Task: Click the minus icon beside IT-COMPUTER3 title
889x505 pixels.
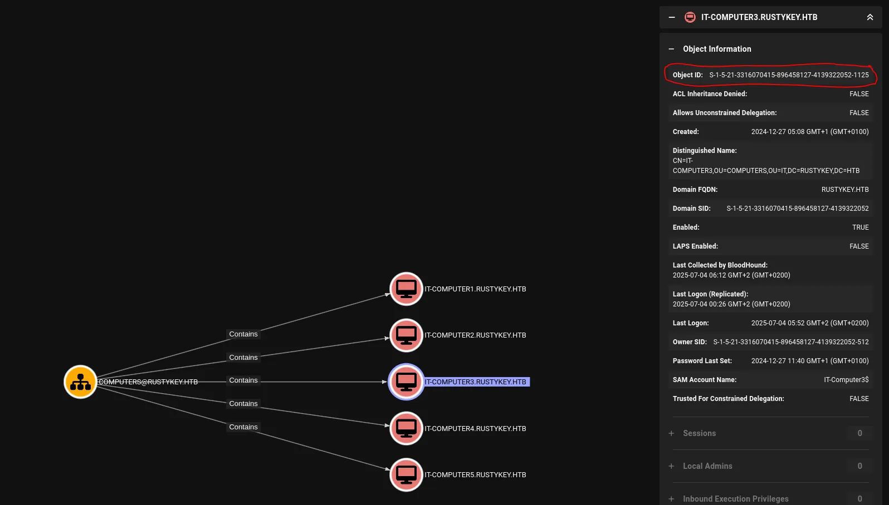Action: click(672, 17)
